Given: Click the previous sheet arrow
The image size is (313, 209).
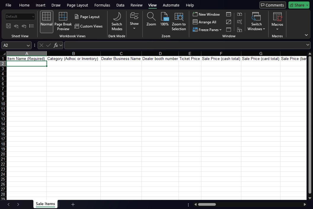Looking at the screenshot, I should (x=8, y=204).
